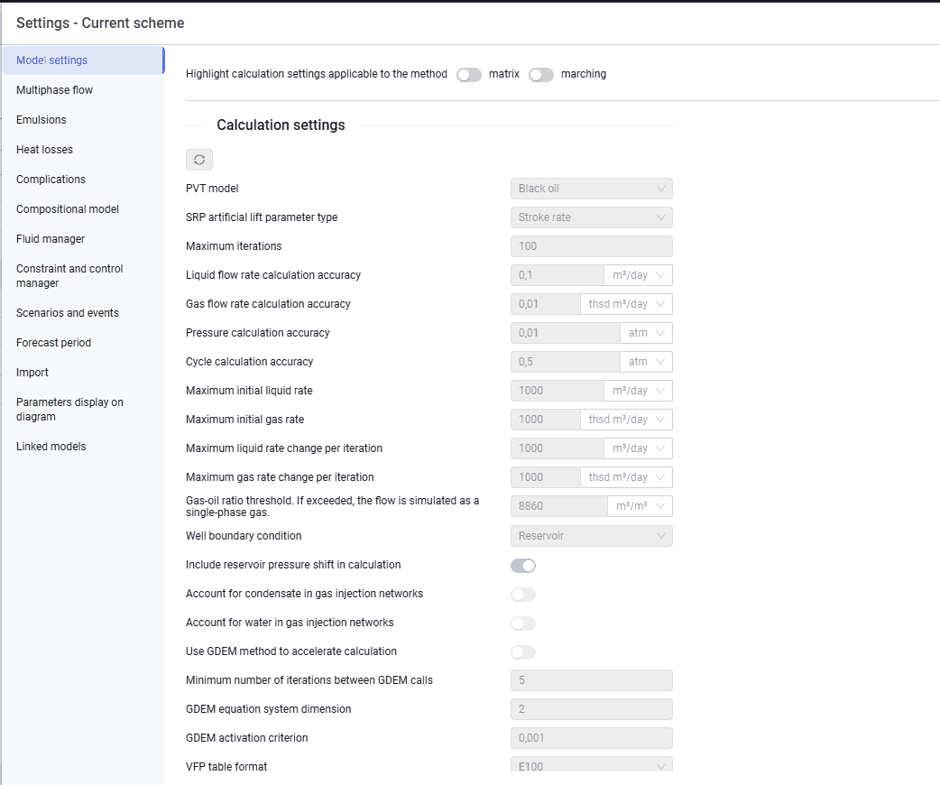This screenshot has width=940, height=785.
Task: Open the Multiphase flow section
Action: click(x=83, y=90)
